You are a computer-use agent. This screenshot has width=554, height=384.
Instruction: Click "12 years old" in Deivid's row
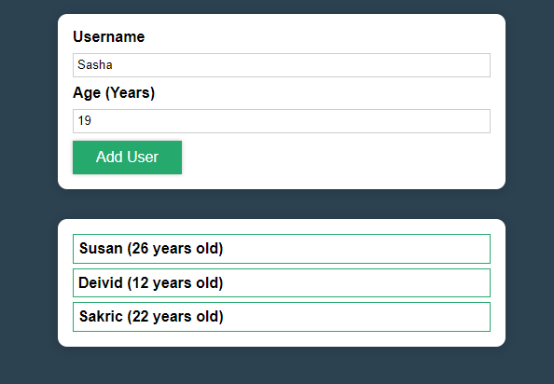pos(175,283)
